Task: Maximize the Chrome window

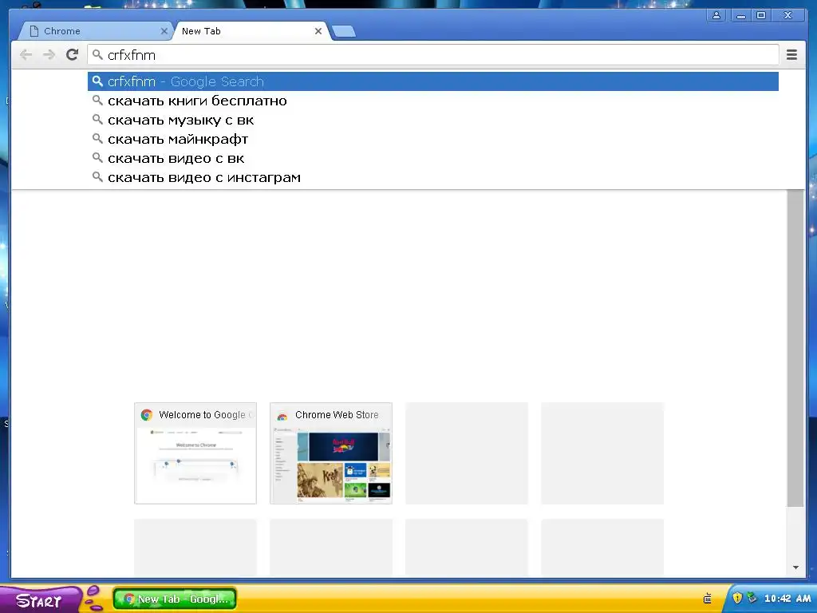Action: tap(761, 15)
